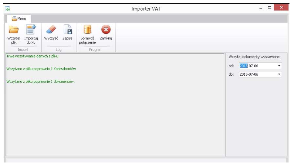
Task: Expand the 'do' date dropdown arrow
Action: click(279, 74)
